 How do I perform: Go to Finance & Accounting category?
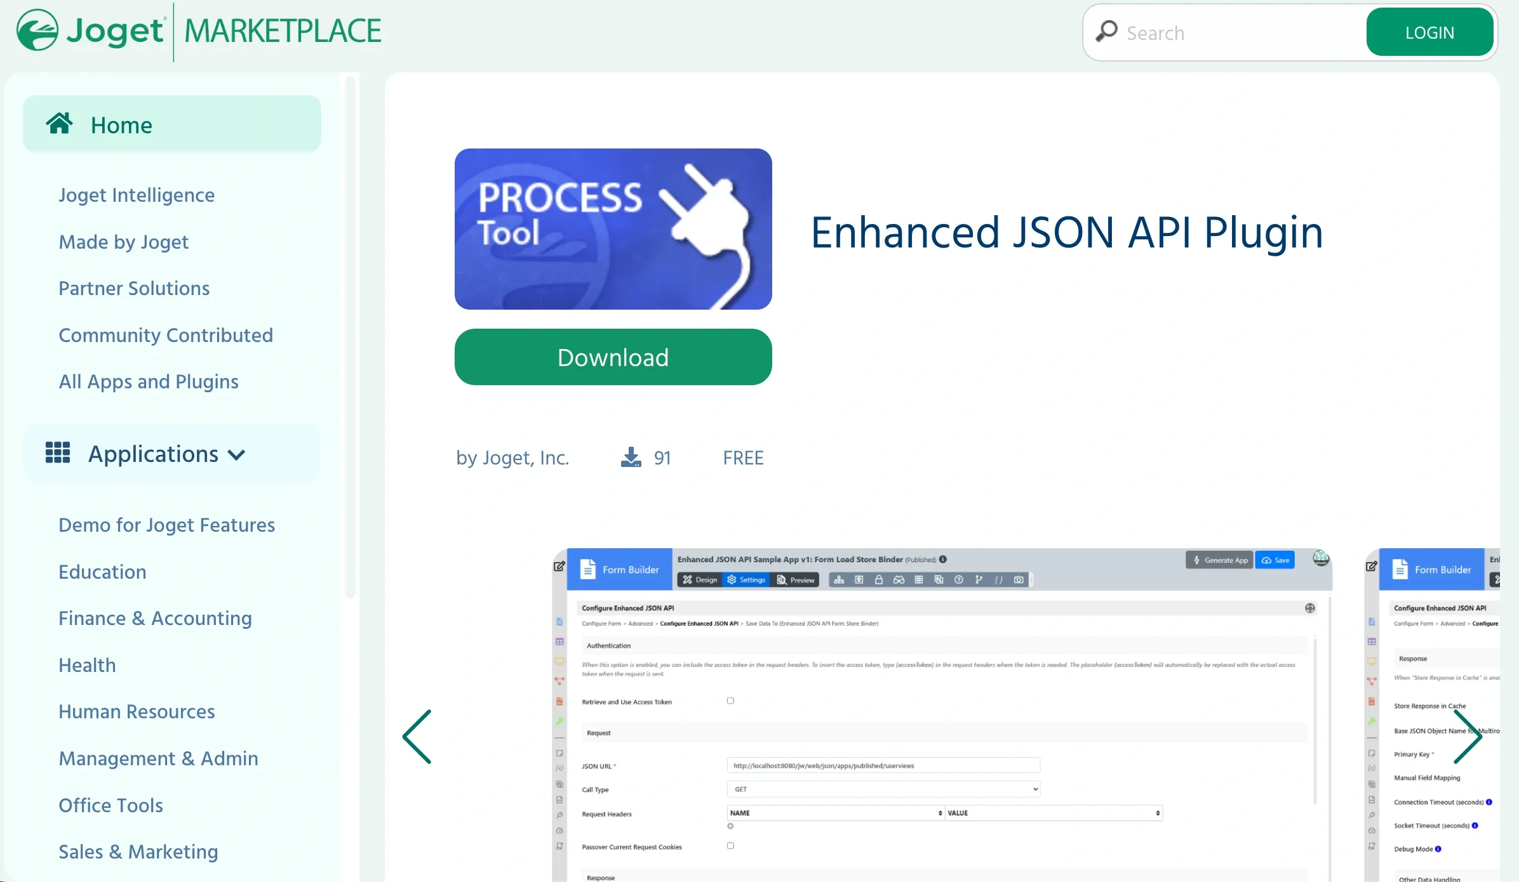click(155, 618)
